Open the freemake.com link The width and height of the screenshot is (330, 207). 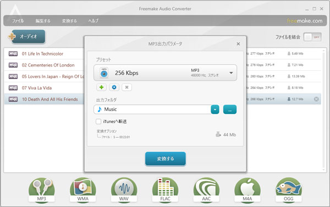[305, 21]
